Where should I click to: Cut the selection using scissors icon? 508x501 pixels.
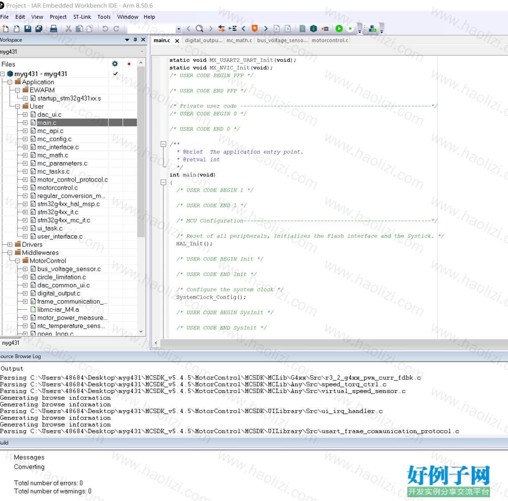[x=69, y=29]
